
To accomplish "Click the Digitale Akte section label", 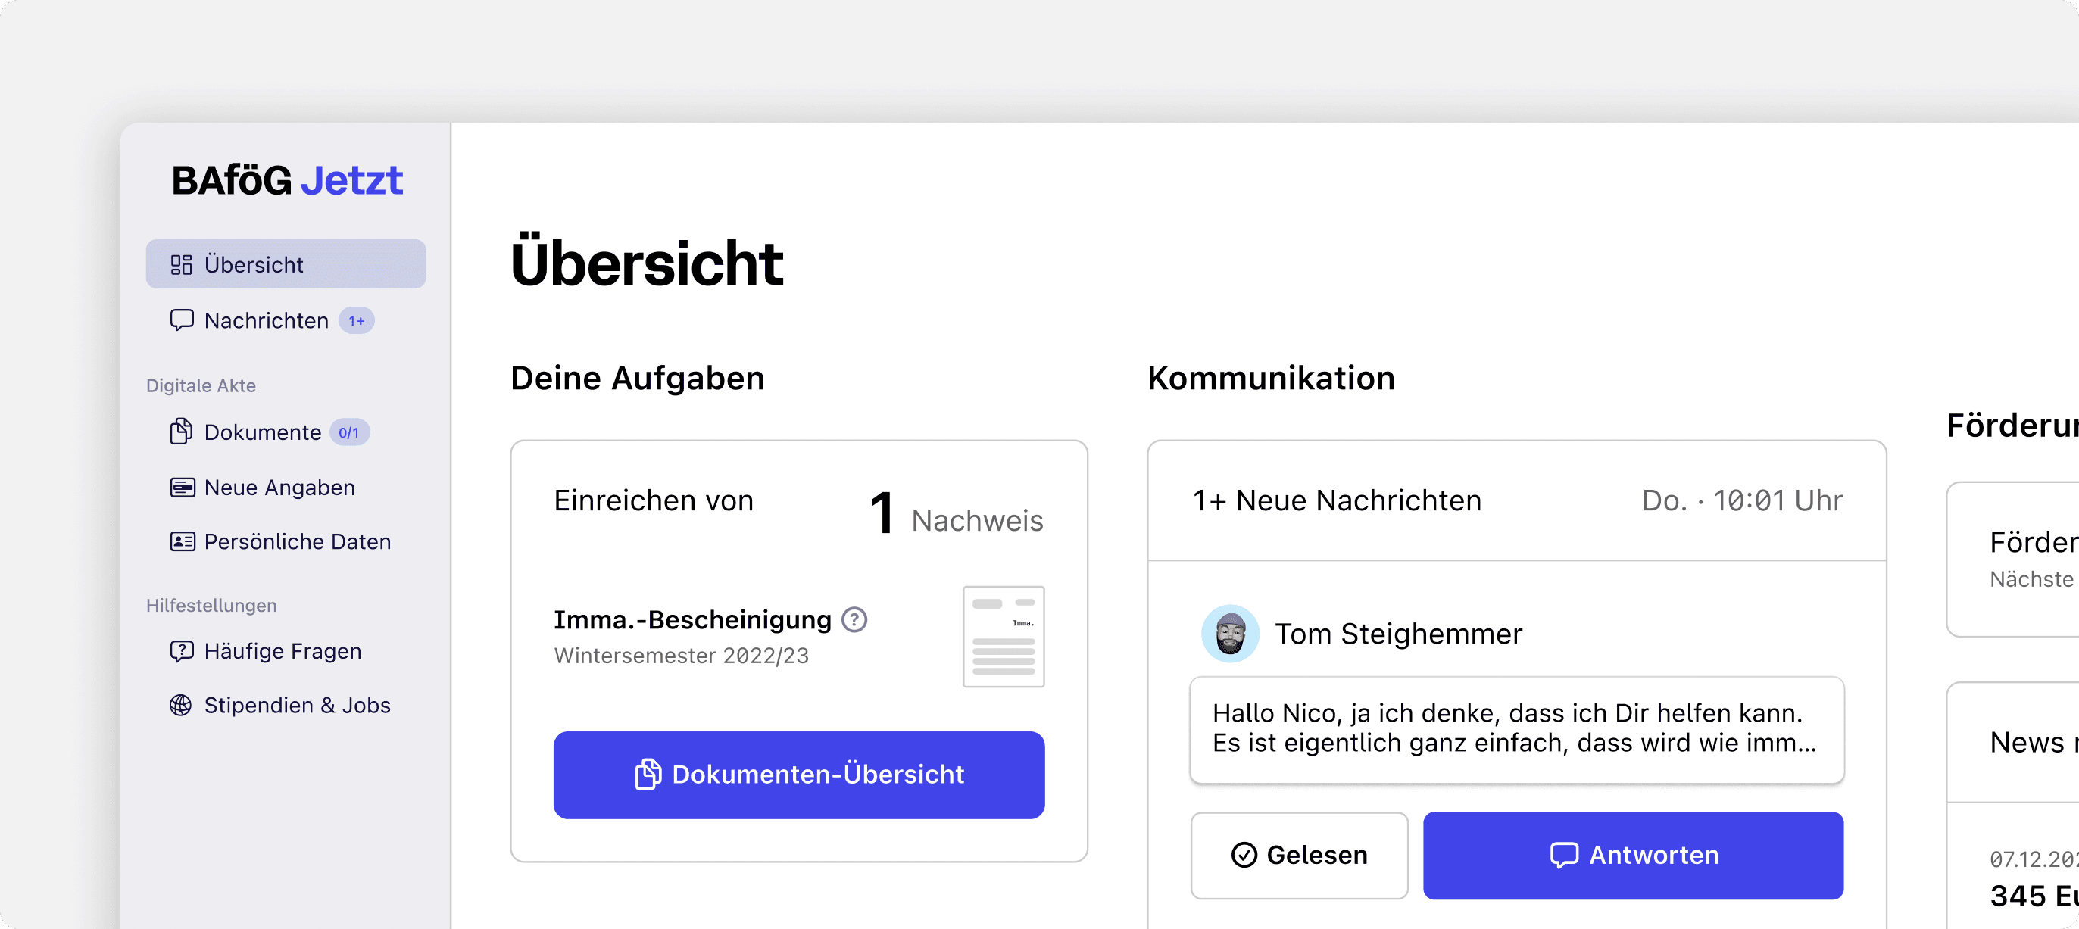I will click(x=201, y=386).
